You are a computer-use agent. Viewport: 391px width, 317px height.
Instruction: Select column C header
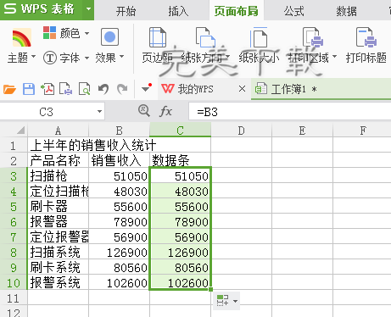[x=180, y=131]
